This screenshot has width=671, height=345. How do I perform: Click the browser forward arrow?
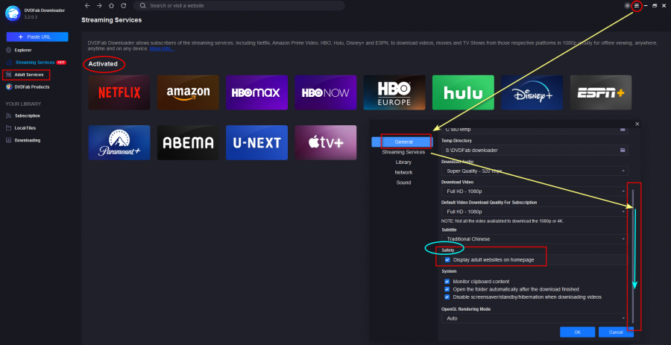point(99,5)
